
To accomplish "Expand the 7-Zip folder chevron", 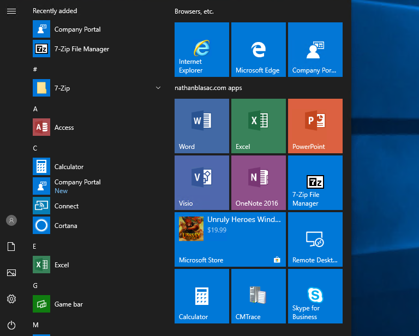I will coord(158,88).
